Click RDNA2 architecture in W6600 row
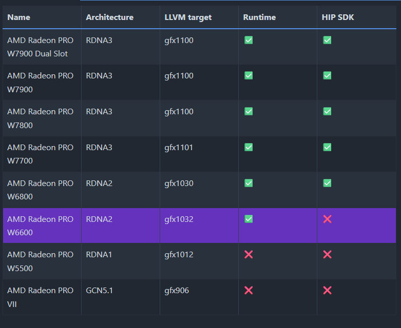This screenshot has height=328, width=401. 99,219
